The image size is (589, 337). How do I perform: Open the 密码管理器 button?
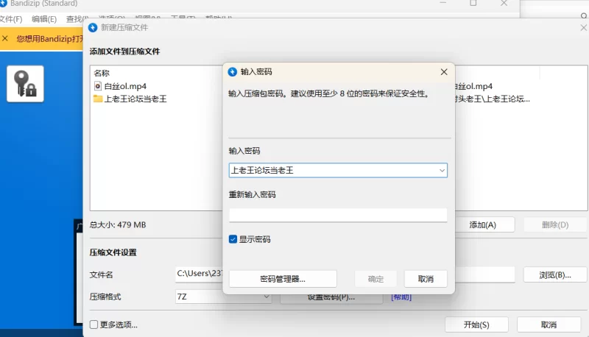click(283, 279)
